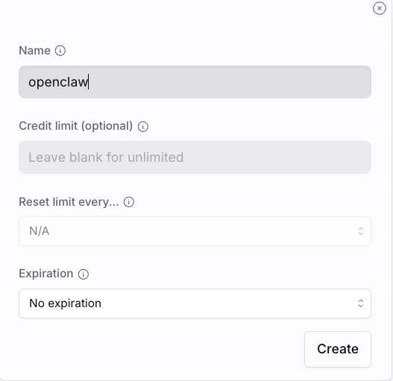This screenshot has width=393, height=381.
Task: Click the chevrons icon in the No expiration selector
Action: coord(361,303)
